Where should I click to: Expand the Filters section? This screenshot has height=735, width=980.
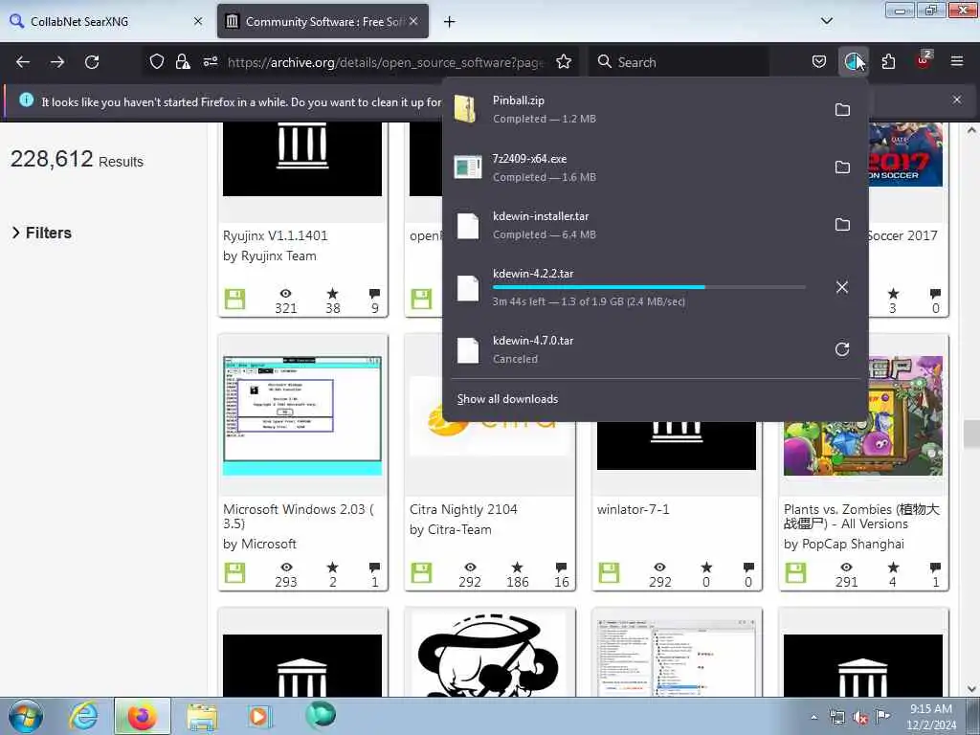(x=42, y=233)
